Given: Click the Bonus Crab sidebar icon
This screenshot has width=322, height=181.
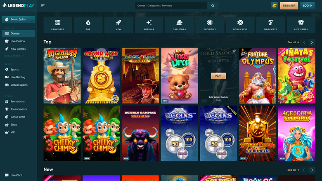Looking at the screenshot, I should tap(7, 117).
